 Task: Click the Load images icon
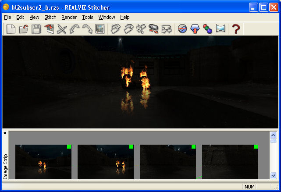(x=49, y=29)
